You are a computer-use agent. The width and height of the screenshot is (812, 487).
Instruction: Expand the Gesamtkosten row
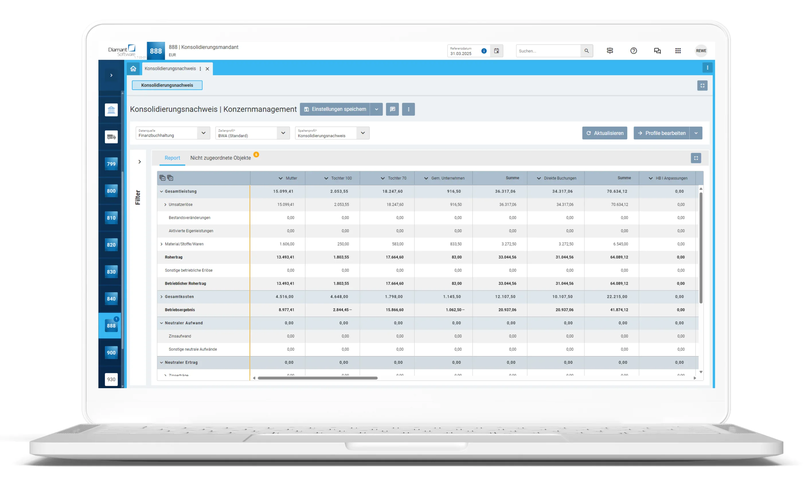161,297
